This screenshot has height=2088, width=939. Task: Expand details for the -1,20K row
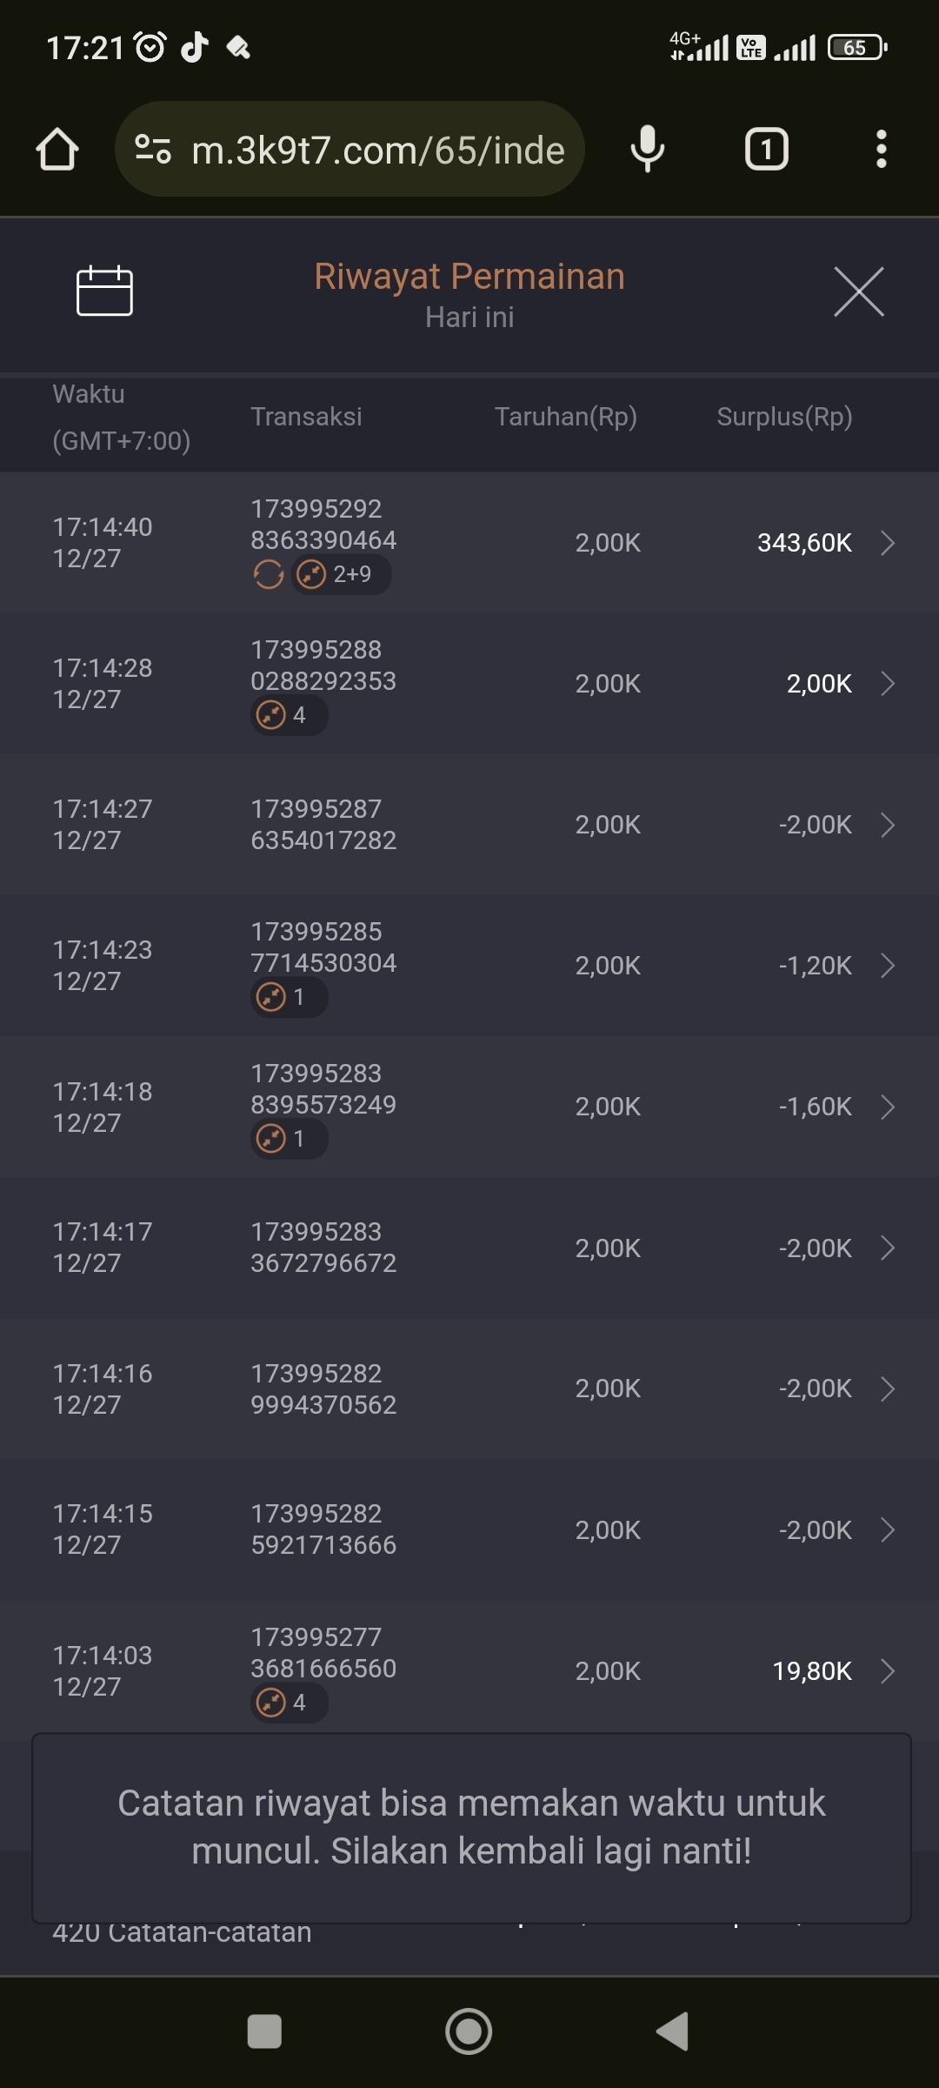[x=887, y=966]
